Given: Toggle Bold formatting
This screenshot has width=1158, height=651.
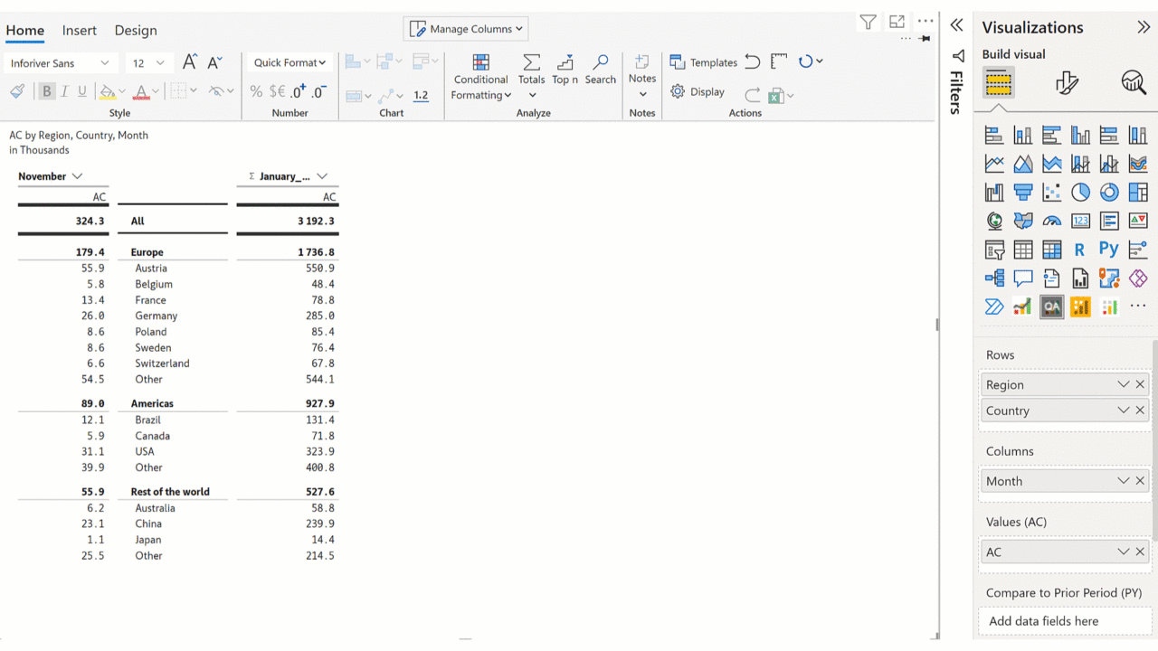Looking at the screenshot, I should [47, 91].
